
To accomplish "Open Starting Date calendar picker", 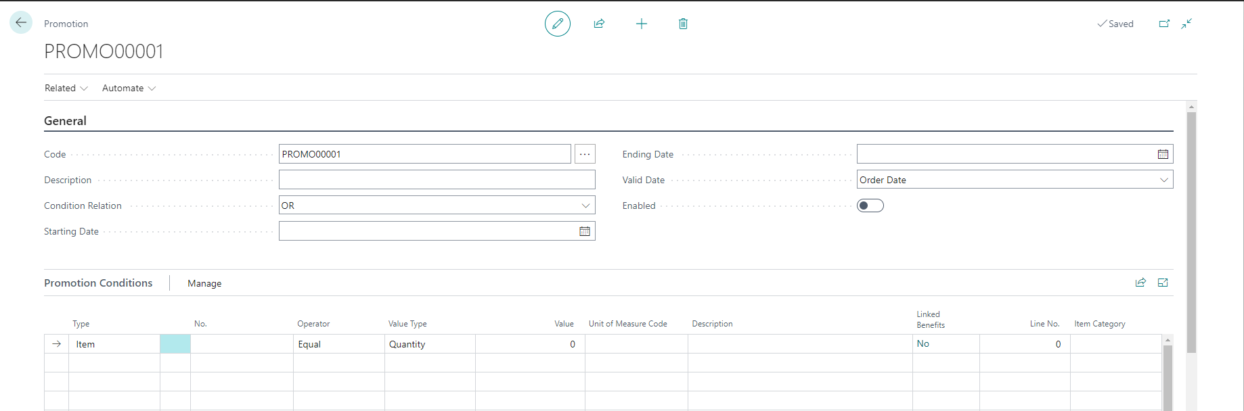I will (x=585, y=231).
